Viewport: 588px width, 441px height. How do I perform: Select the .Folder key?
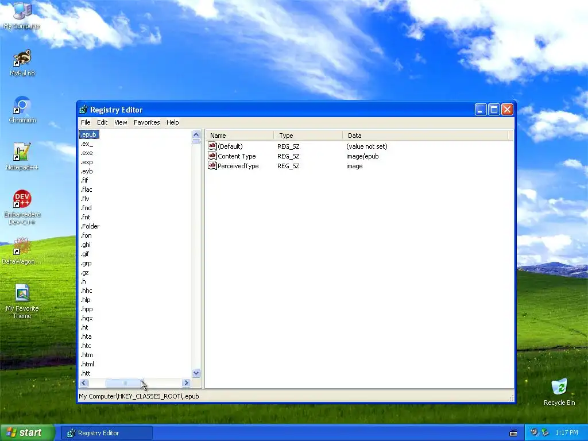tap(90, 226)
